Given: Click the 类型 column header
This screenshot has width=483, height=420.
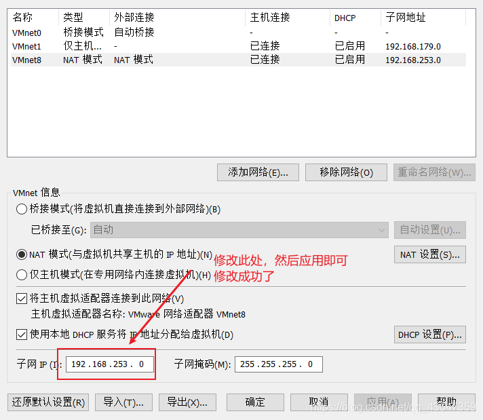Looking at the screenshot, I should [84, 17].
